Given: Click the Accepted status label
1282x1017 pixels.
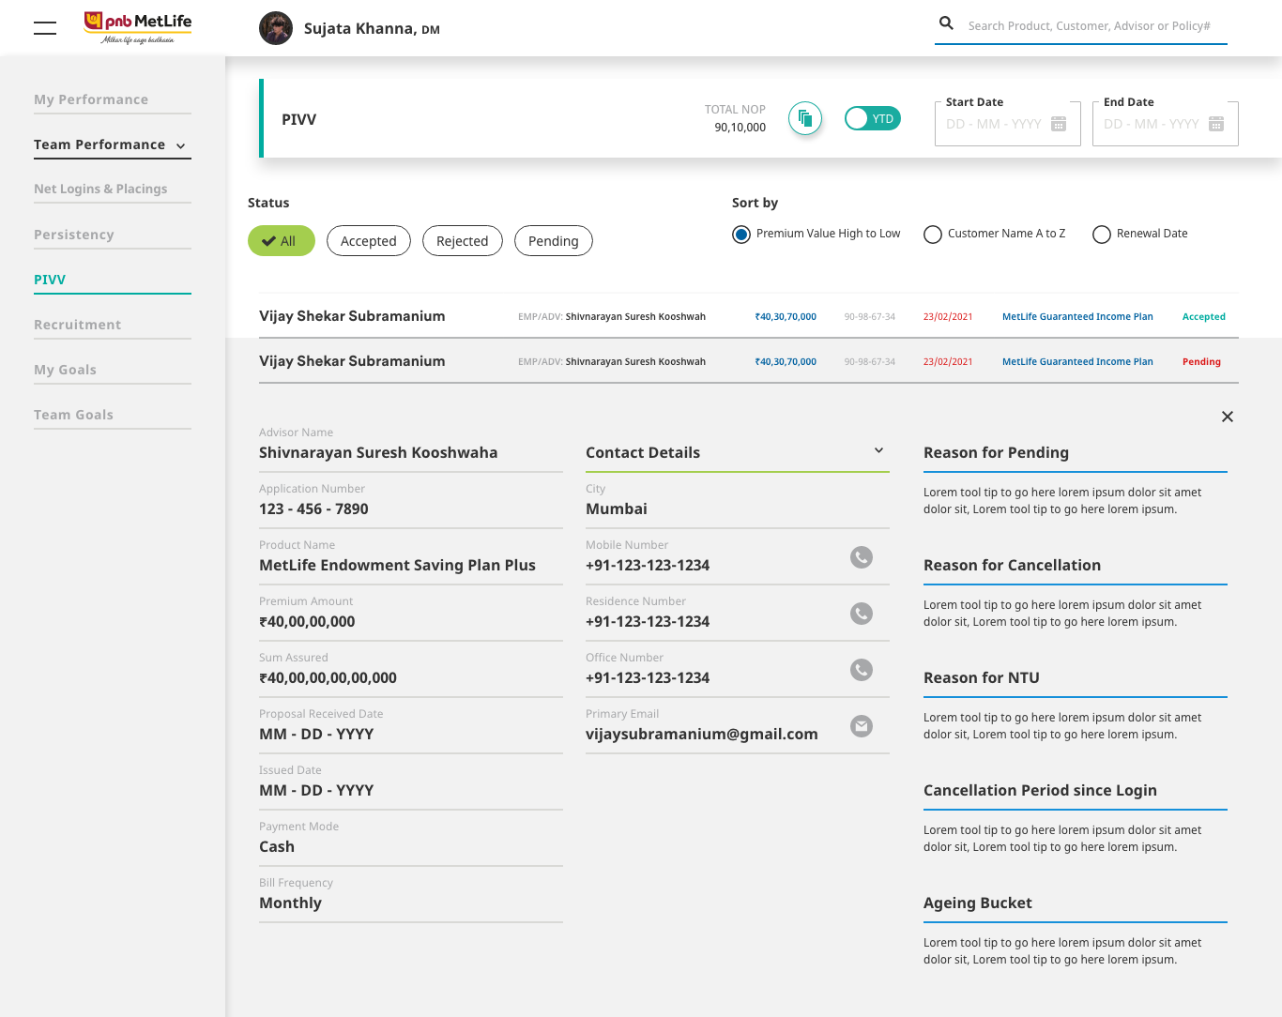Looking at the screenshot, I should tap(1204, 316).
